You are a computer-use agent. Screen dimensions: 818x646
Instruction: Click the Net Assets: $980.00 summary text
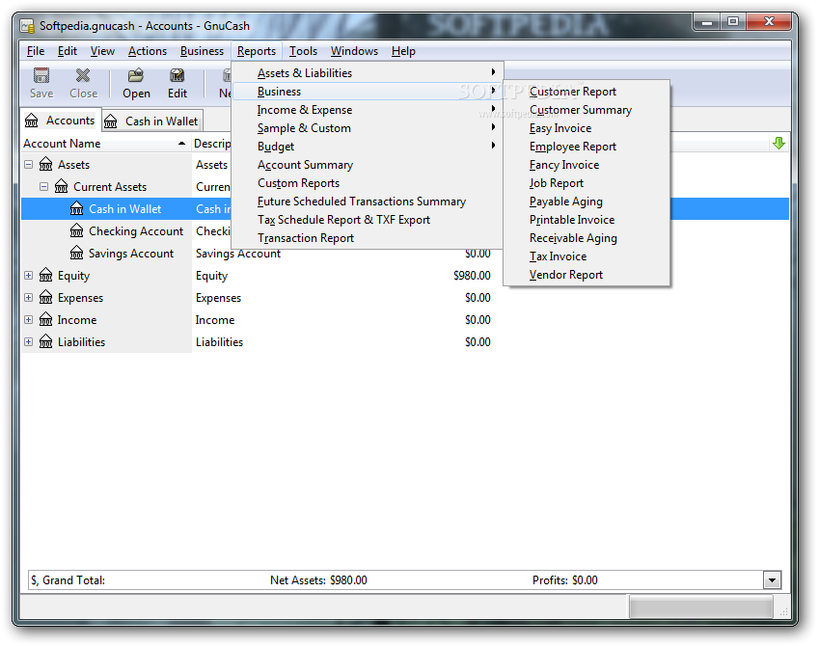(318, 579)
